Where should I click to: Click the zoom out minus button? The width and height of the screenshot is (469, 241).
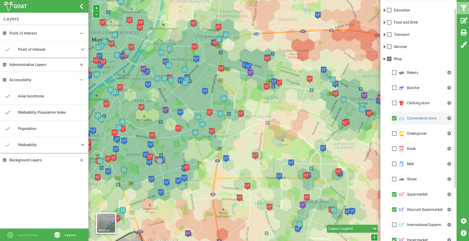tap(97, 15)
